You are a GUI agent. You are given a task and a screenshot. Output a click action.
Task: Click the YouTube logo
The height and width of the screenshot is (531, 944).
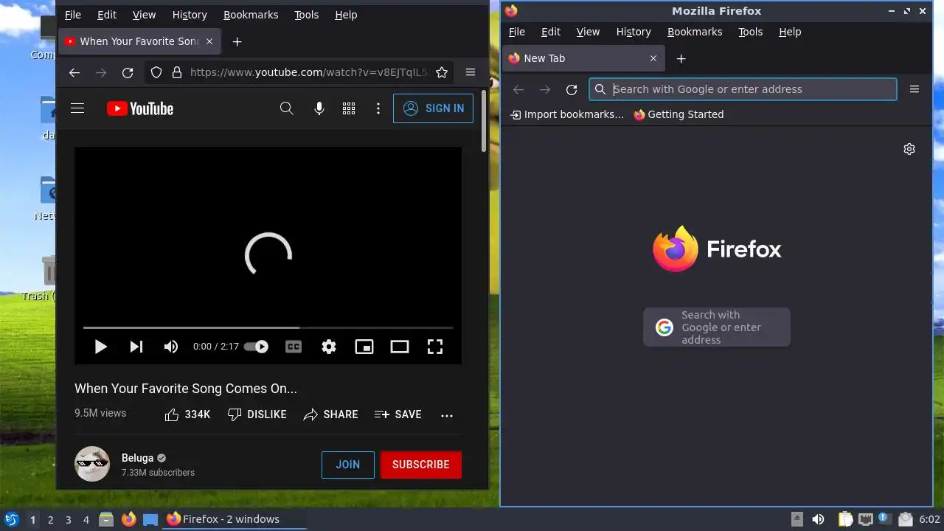[x=140, y=108]
